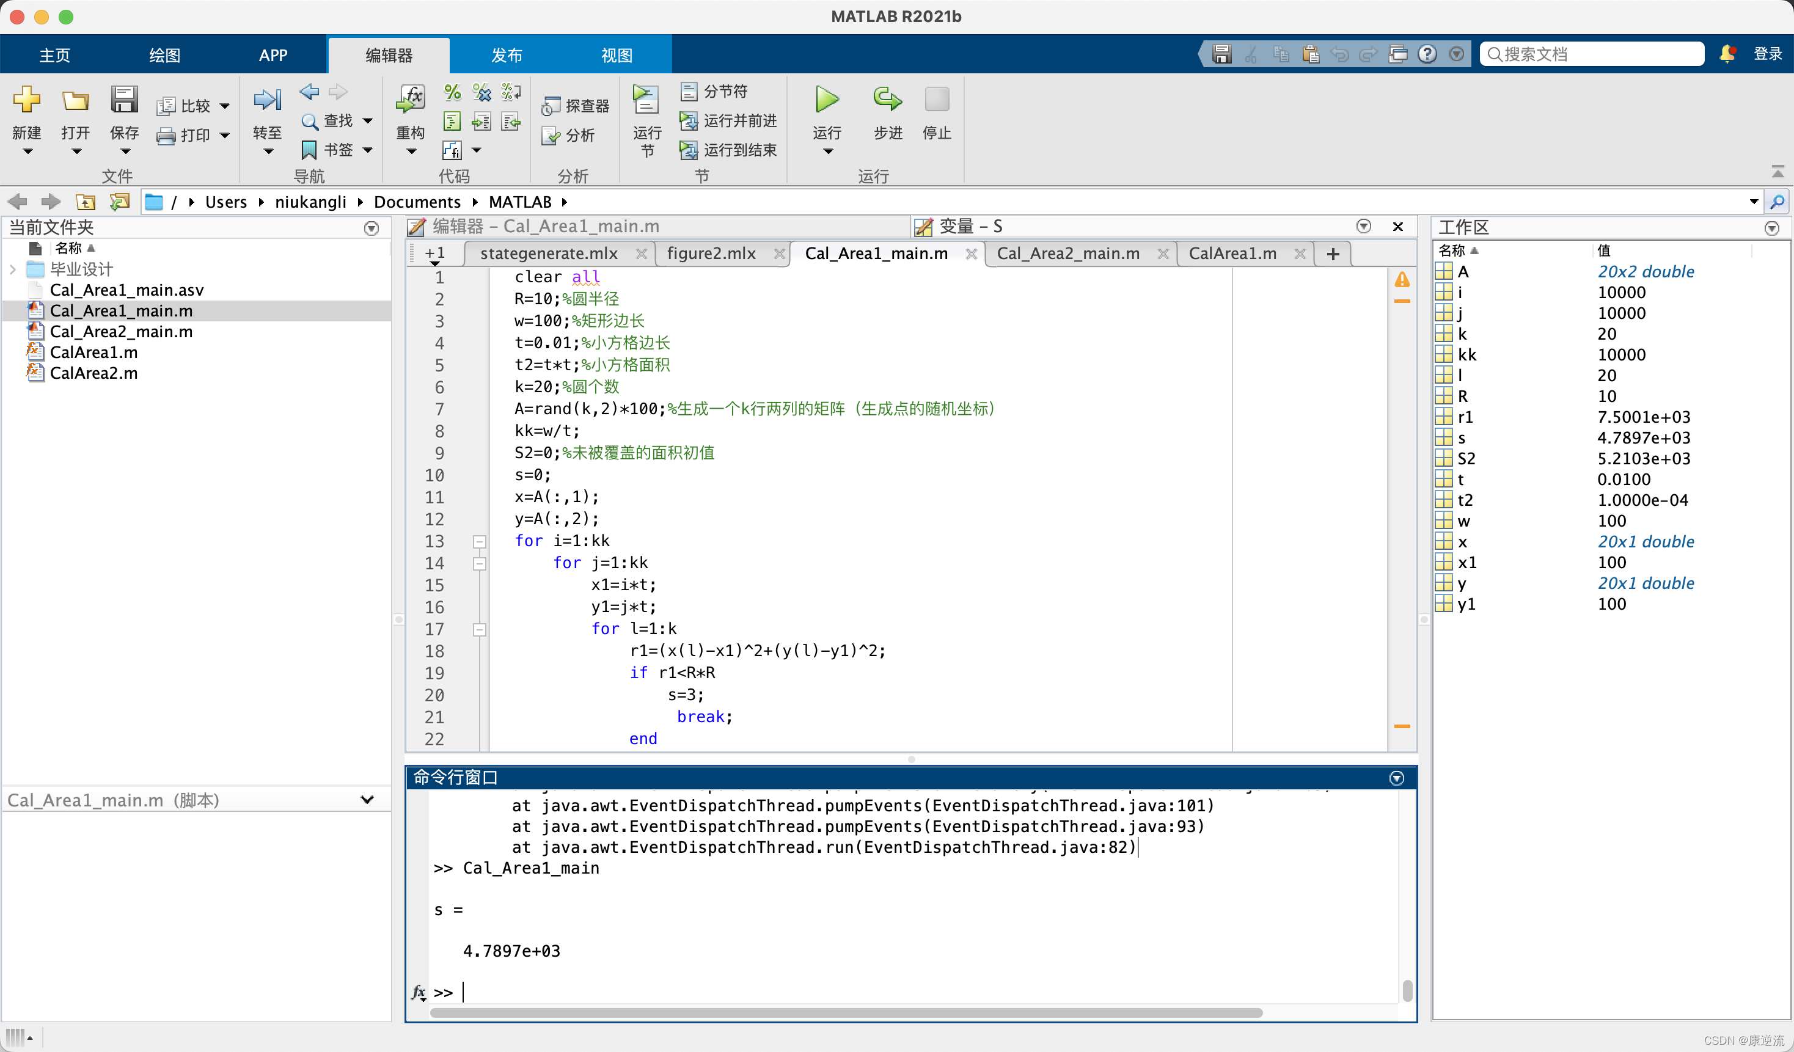
Task: Open a file with the folder icon
Action: tap(75, 100)
